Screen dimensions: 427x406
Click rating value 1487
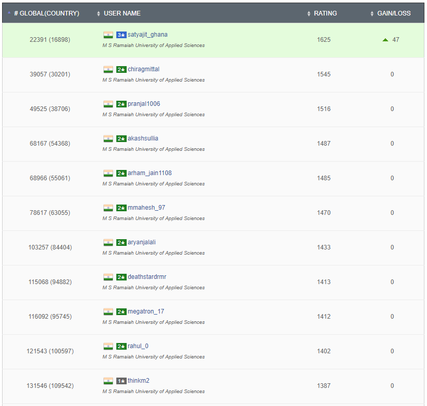pyautogui.click(x=324, y=144)
